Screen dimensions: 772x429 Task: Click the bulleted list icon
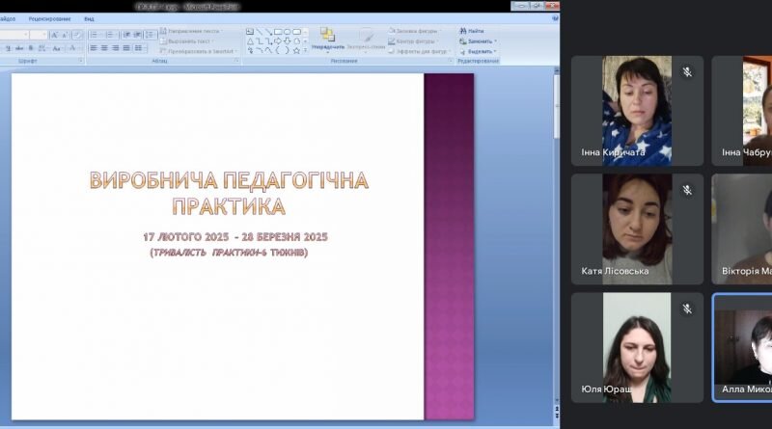95,35
